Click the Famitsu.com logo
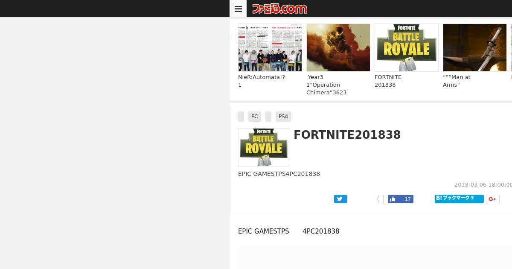The height and width of the screenshot is (269, 512). coord(279,9)
